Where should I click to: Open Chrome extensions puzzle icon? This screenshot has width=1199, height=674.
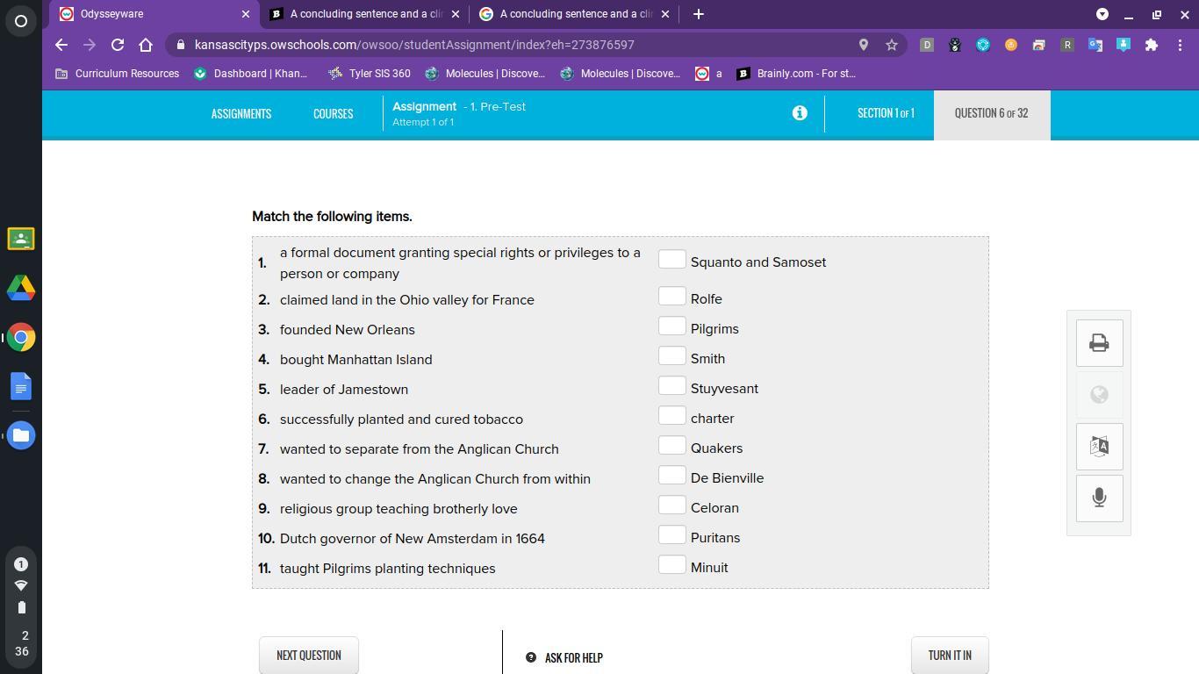[x=1151, y=45]
